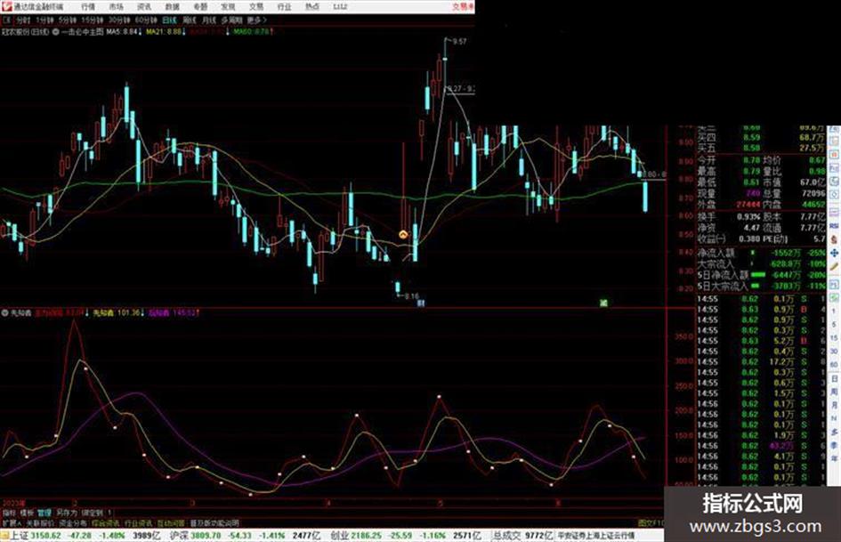Select the pencil drawing tool icon
The height and width of the screenshot is (542, 841).
click(834, 266)
